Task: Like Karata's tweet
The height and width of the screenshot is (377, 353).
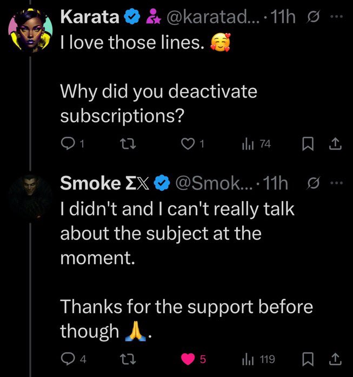Action: coord(188,144)
